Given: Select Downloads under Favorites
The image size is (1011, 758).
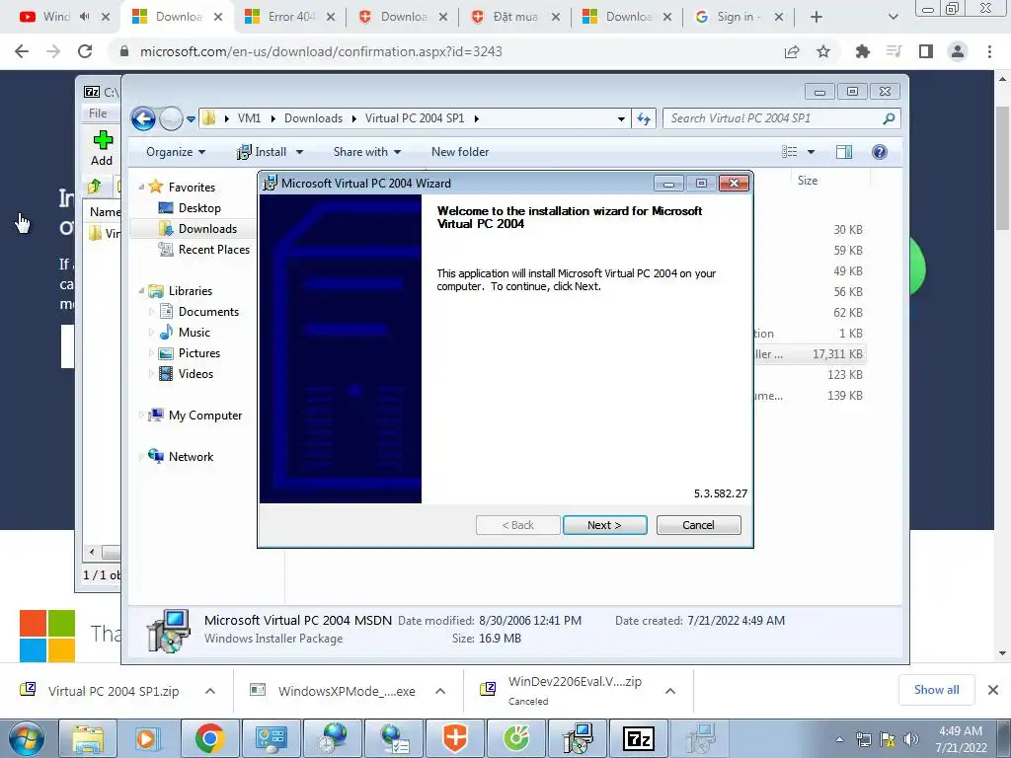Looking at the screenshot, I should (x=207, y=229).
